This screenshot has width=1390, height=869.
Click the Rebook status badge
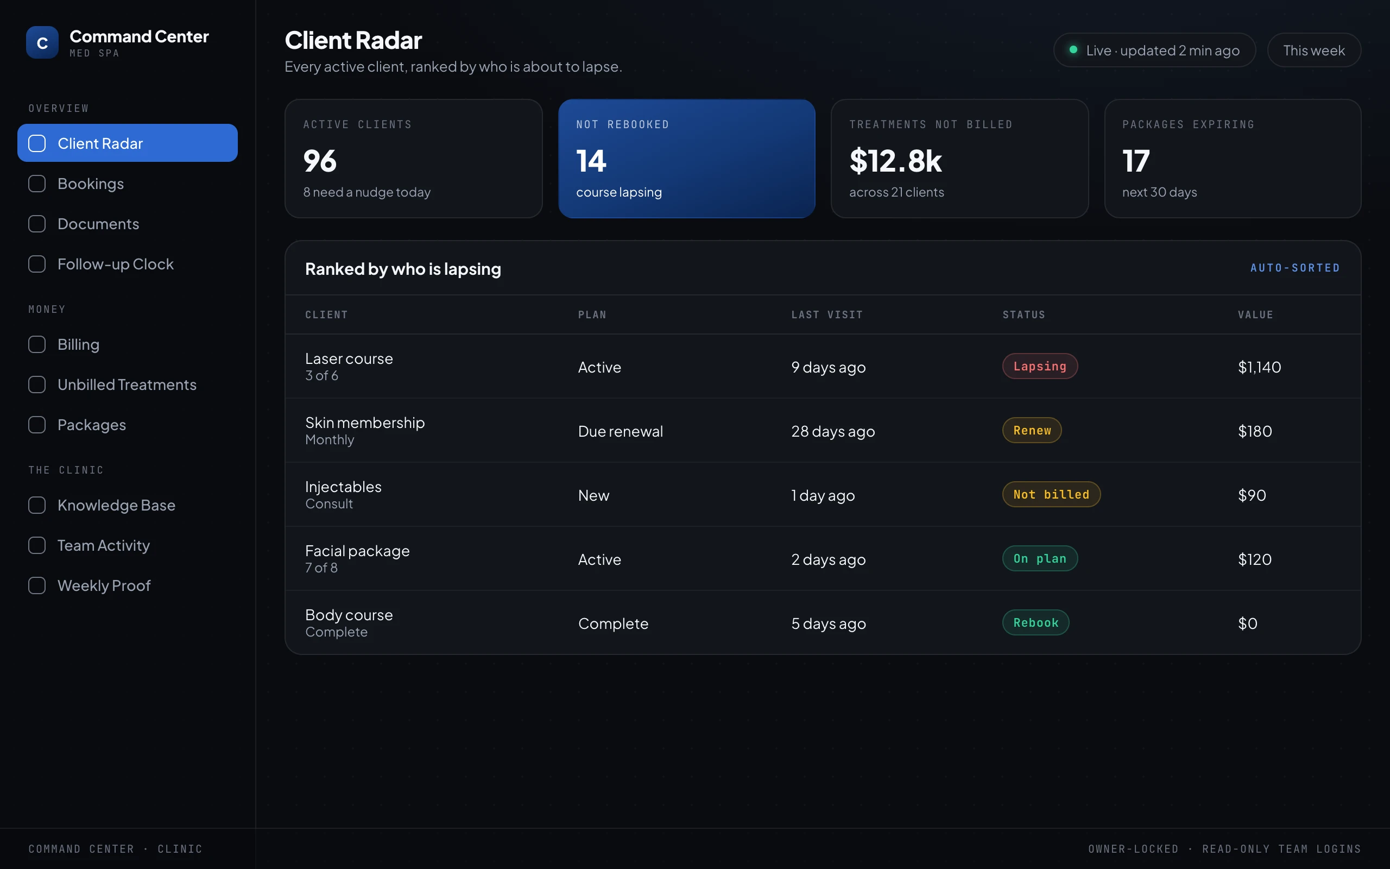1035,622
